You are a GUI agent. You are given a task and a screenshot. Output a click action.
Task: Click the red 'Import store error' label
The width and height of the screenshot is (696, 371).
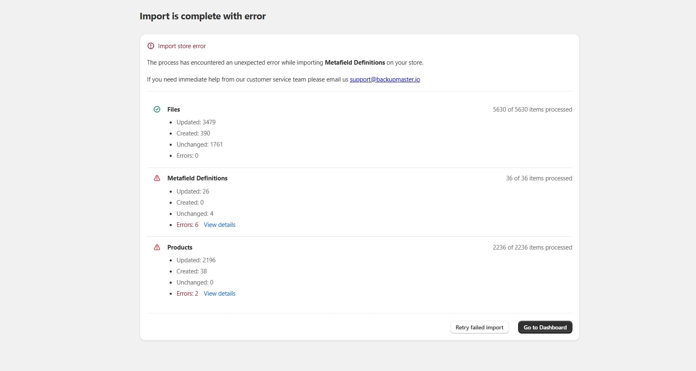pyautogui.click(x=182, y=46)
